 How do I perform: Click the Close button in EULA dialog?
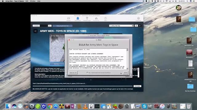click(x=126, y=73)
